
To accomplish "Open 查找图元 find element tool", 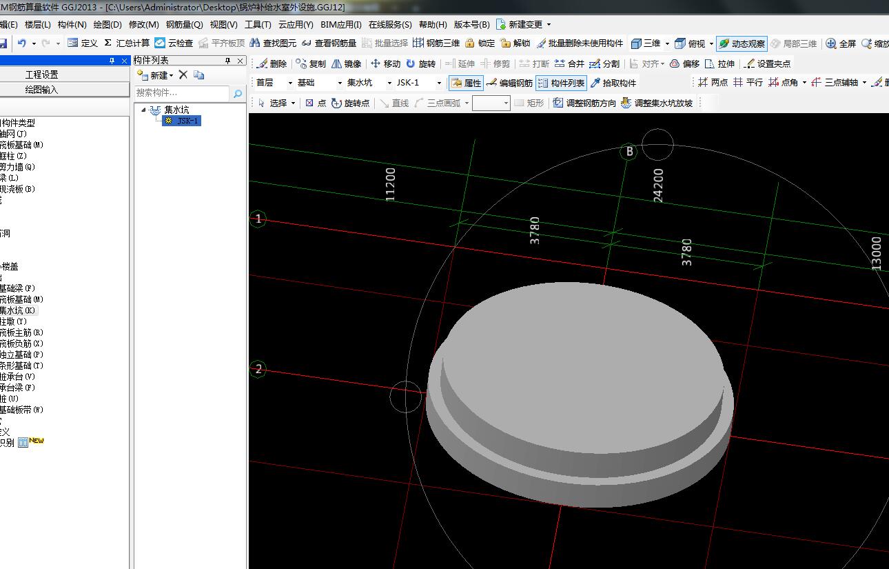I will (273, 43).
